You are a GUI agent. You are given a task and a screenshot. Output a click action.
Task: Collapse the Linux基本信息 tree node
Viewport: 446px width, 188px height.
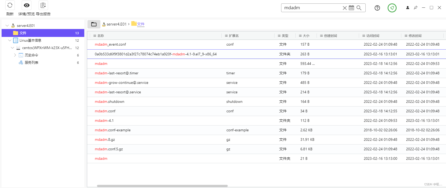pos(10,40)
